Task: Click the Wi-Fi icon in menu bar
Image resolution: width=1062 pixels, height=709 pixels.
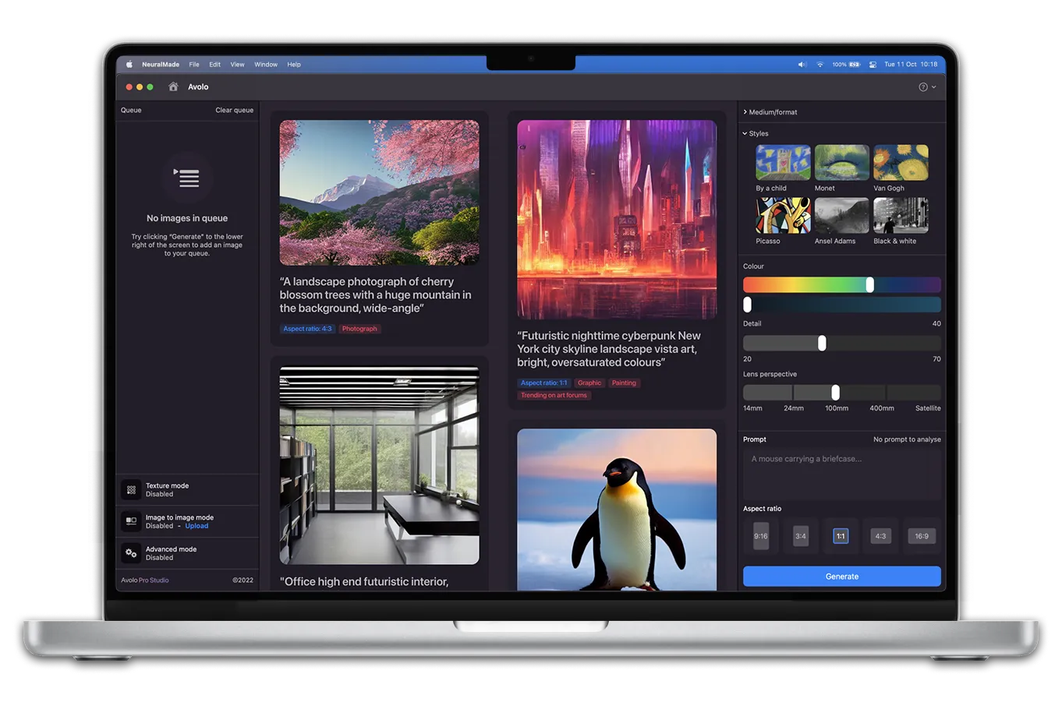Action: [x=820, y=65]
